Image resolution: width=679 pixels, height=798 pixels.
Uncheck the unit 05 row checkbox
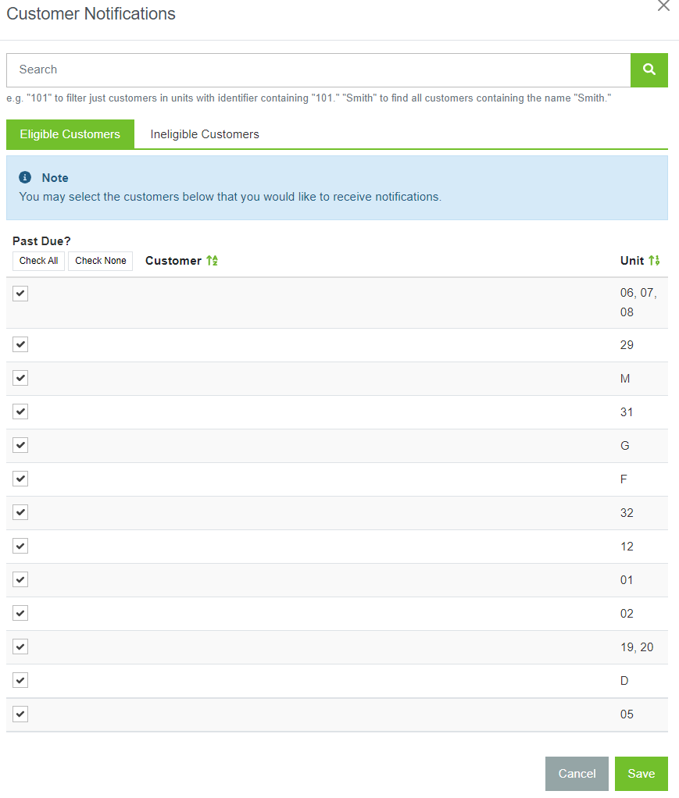20,714
